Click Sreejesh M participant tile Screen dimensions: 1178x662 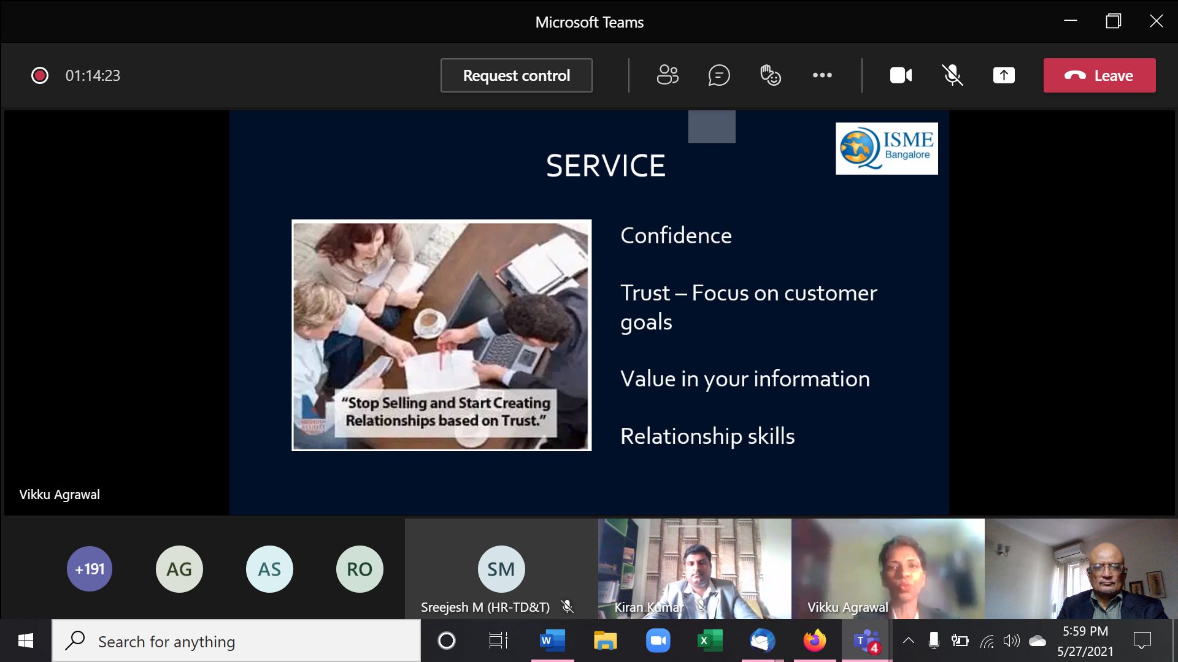(x=501, y=568)
